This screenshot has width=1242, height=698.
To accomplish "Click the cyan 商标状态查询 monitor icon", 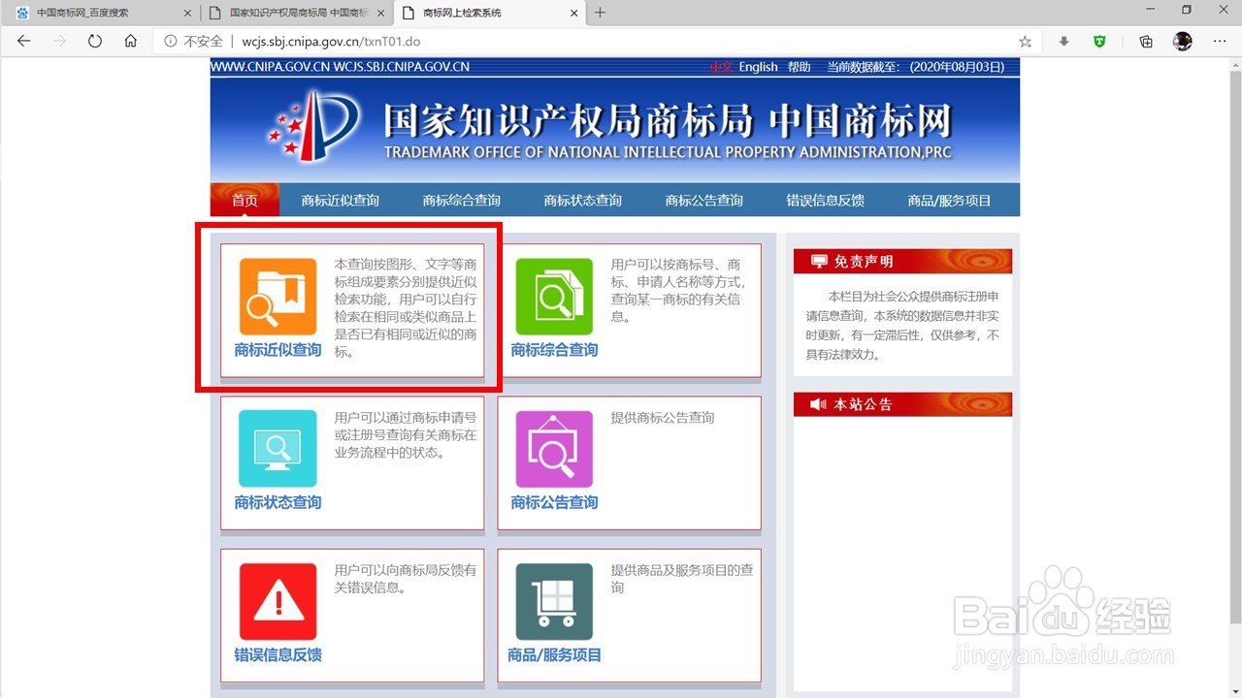I will pos(278,449).
